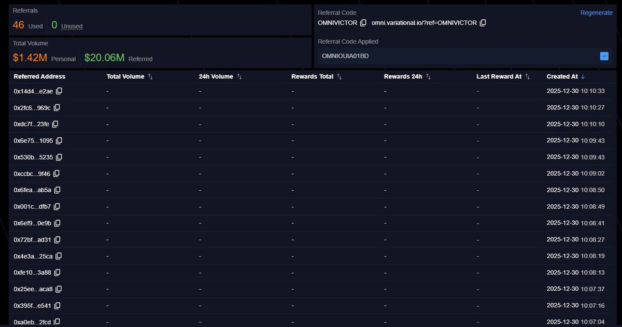Select the omni.variational.io/?ref=OMNIVICTOR URL text

tap(424, 23)
